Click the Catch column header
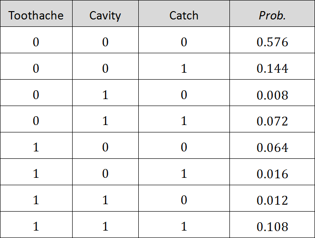The image size is (315, 238). pos(184,15)
